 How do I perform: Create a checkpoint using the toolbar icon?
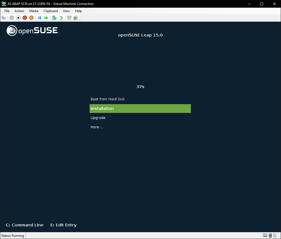click(x=55, y=18)
